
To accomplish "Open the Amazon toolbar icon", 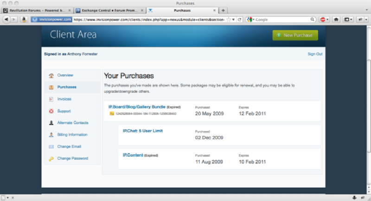I will pyautogui.click(x=24, y=19).
